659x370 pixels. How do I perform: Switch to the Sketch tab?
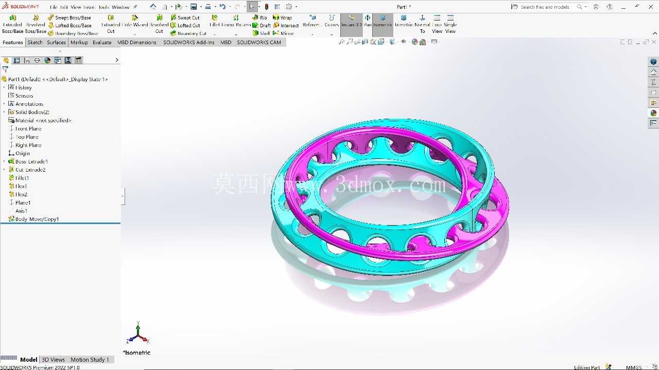(35, 42)
